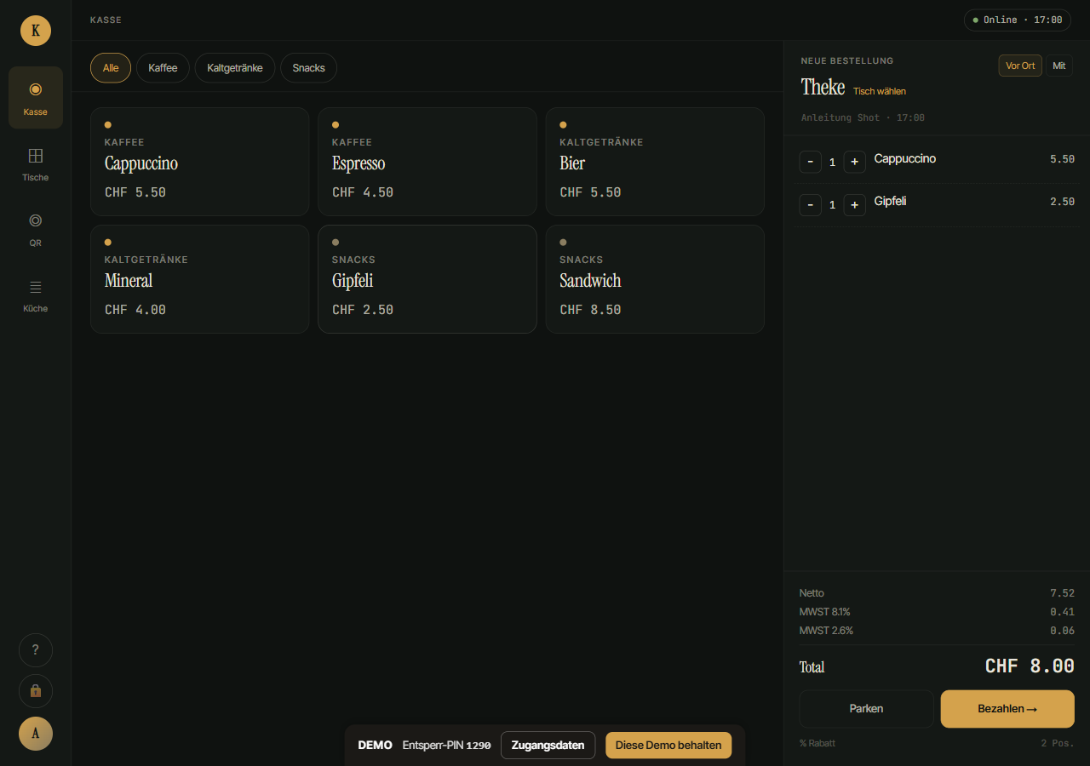Increase Cappuccino quantity in order

coord(854,162)
